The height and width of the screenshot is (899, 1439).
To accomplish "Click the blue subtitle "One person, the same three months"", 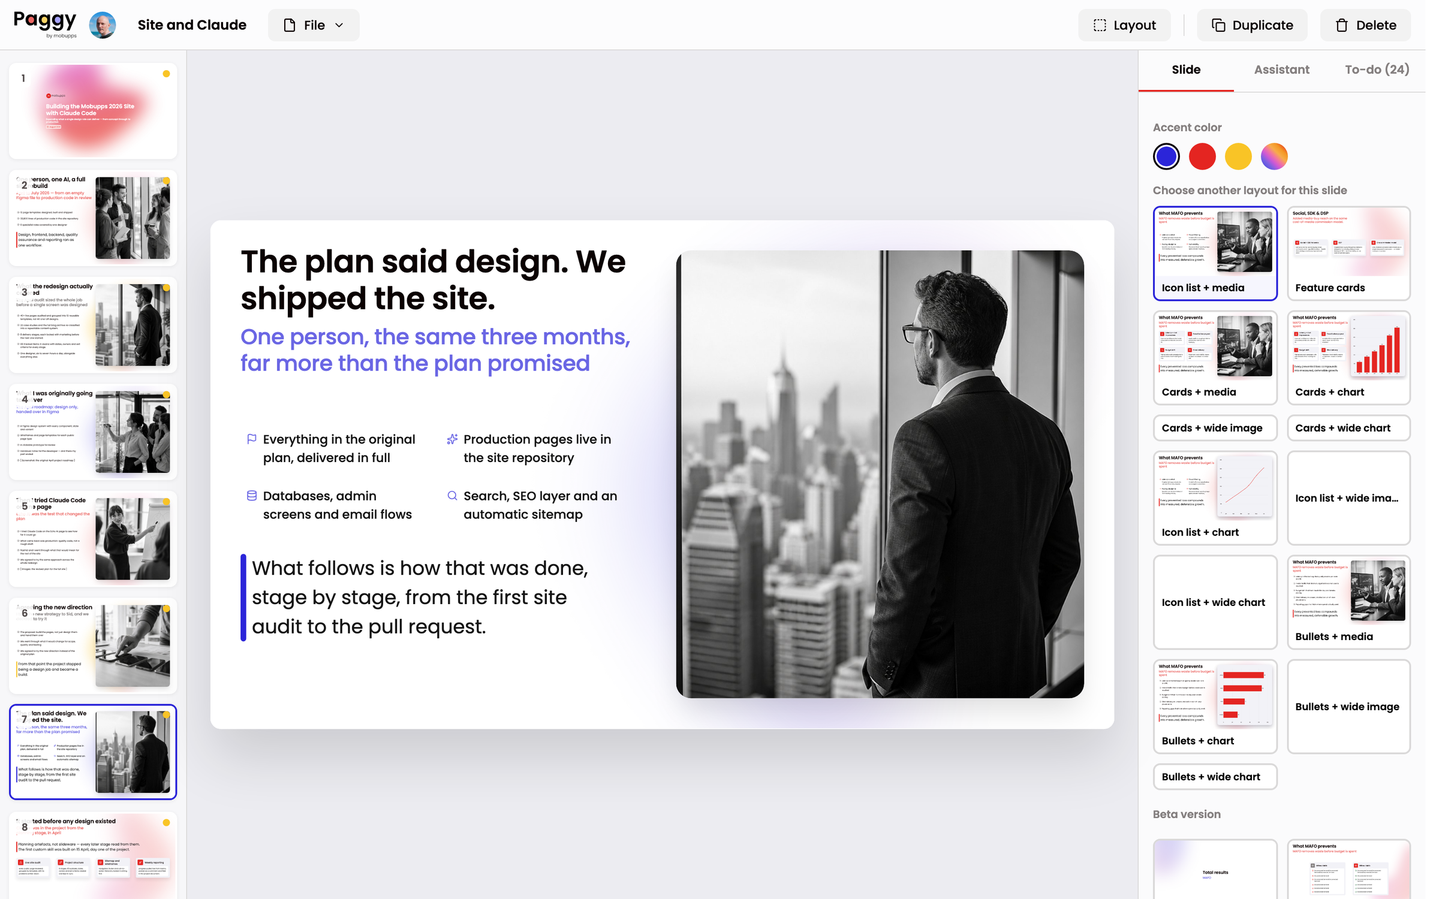I will [435, 350].
